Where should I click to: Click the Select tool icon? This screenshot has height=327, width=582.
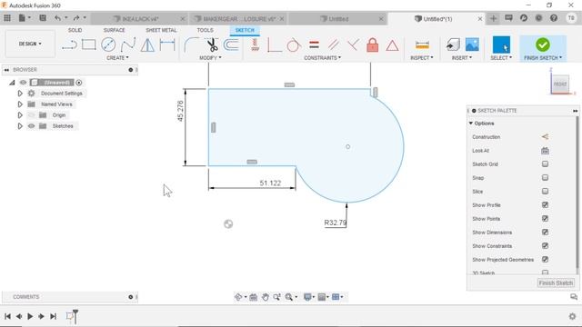501,45
